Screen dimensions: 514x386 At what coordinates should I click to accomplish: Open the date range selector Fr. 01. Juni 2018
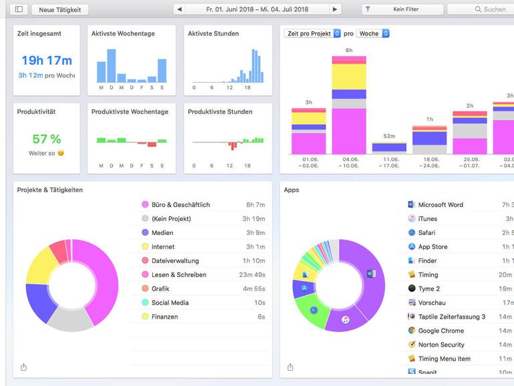257,9
